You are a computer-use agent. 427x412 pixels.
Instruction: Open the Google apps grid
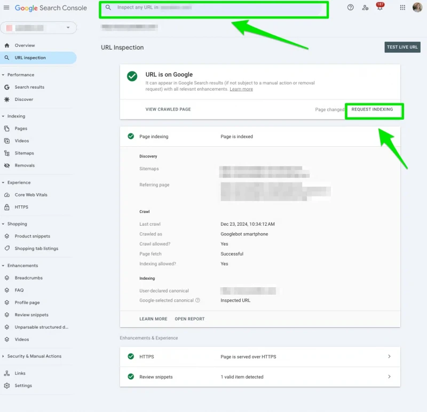point(402,7)
